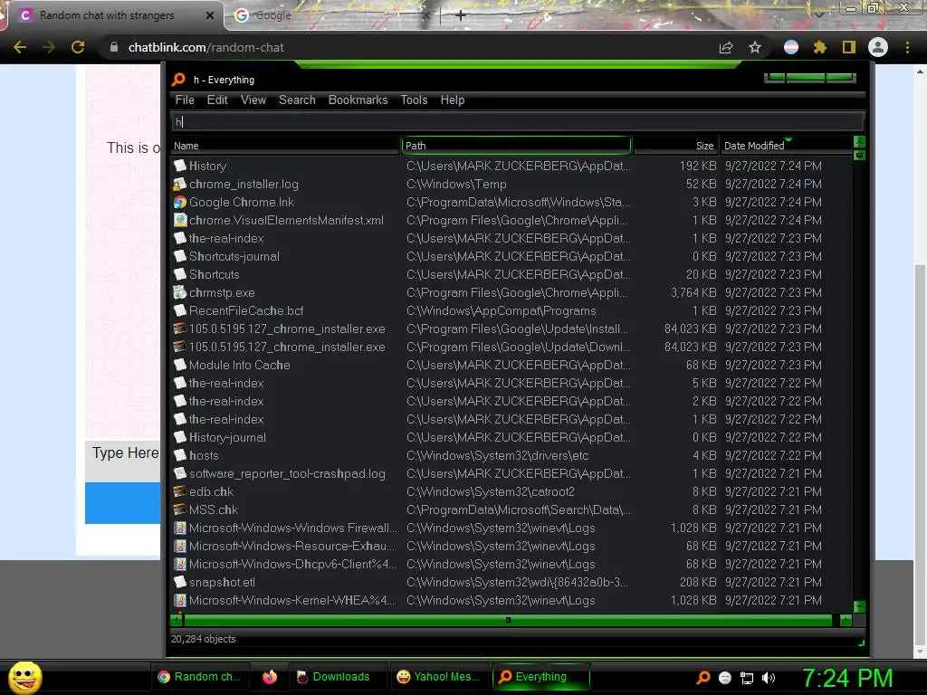Click the volume speaker tray icon

769,678
